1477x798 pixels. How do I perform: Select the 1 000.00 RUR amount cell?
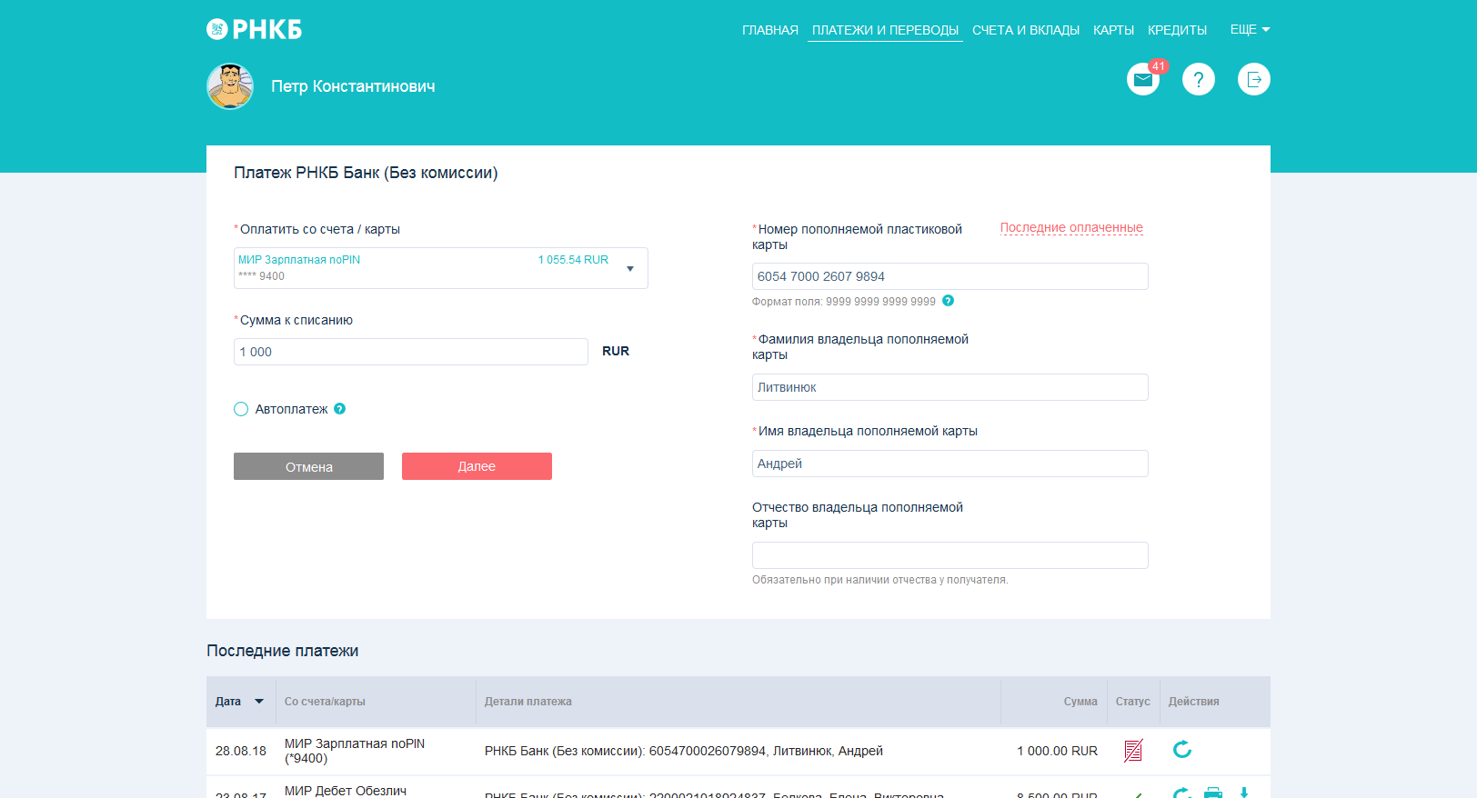tap(1057, 751)
